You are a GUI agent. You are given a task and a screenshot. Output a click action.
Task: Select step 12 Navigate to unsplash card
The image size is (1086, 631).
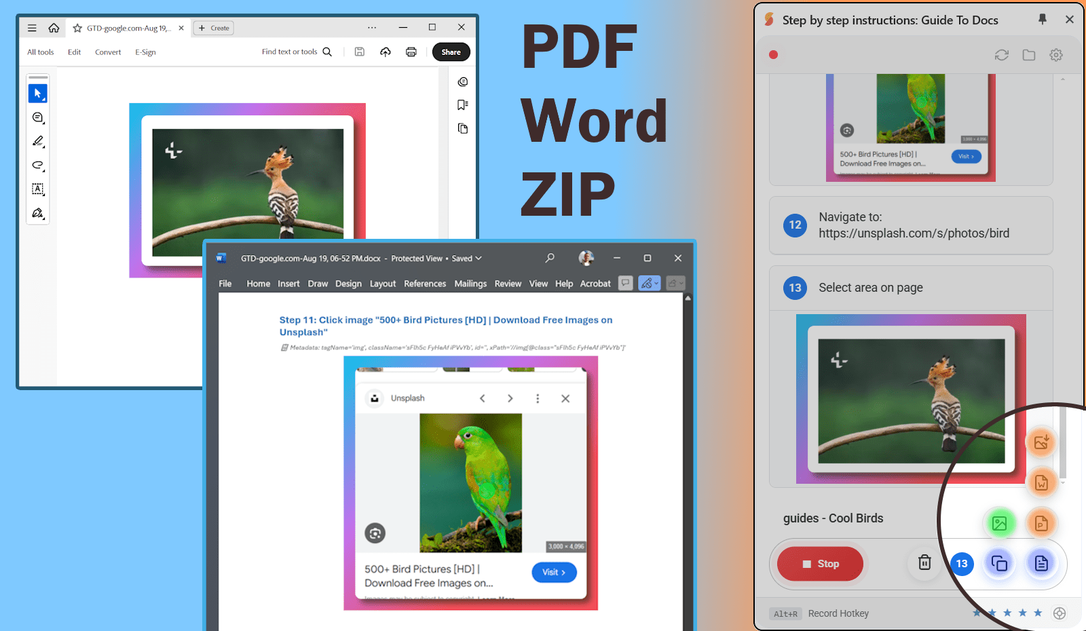(x=911, y=225)
